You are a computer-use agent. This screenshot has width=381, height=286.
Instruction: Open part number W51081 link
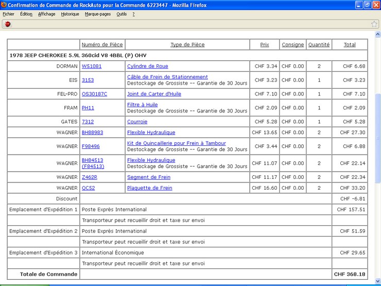[92, 66]
